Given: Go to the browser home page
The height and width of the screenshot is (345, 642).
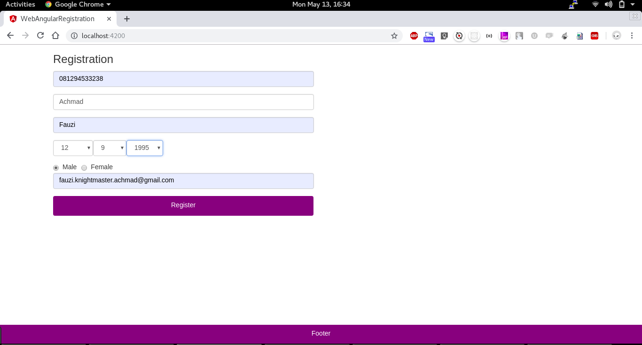Looking at the screenshot, I should 55,36.
